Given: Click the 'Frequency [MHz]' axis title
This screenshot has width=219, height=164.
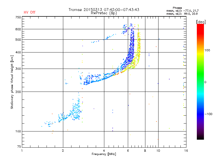Looking at the screenshot, I should point(104,154).
